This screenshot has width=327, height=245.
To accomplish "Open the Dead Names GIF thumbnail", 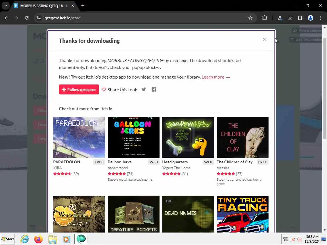I will [x=188, y=214].
